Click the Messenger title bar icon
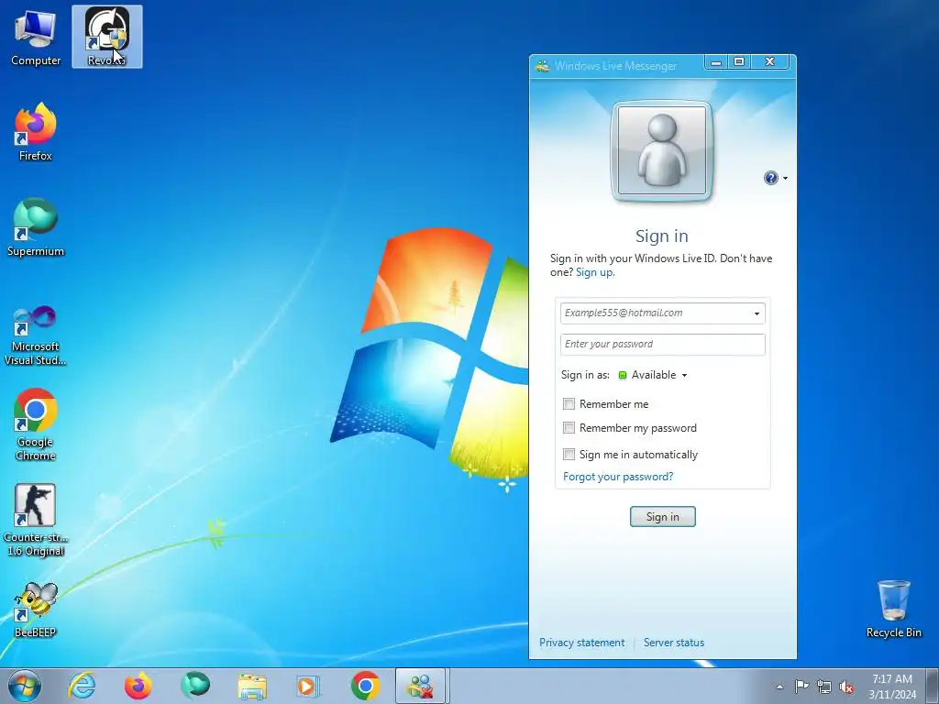This screenshot has width=939, height=704. pos(543,66)
